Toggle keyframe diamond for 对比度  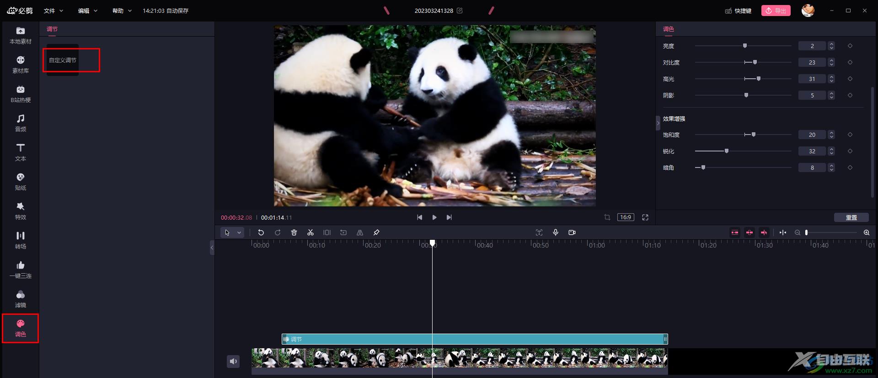tap(850, 62)
